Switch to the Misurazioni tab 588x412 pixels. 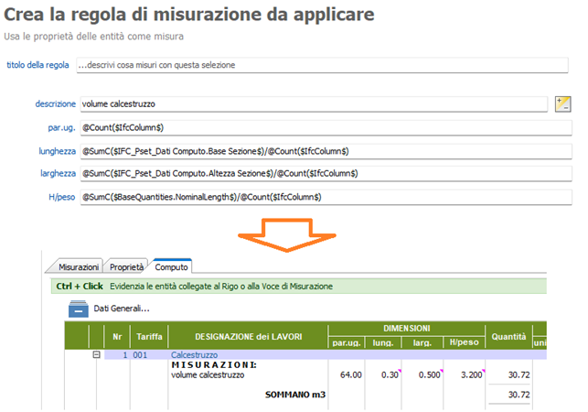(79, 266)
